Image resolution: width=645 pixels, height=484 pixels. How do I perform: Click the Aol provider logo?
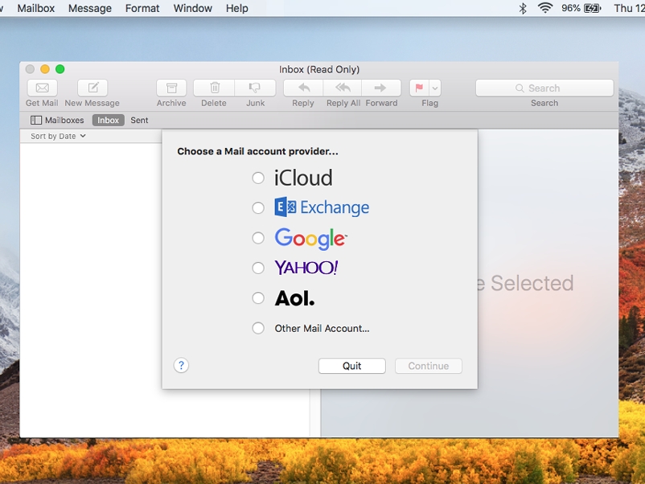click(294, 298)
